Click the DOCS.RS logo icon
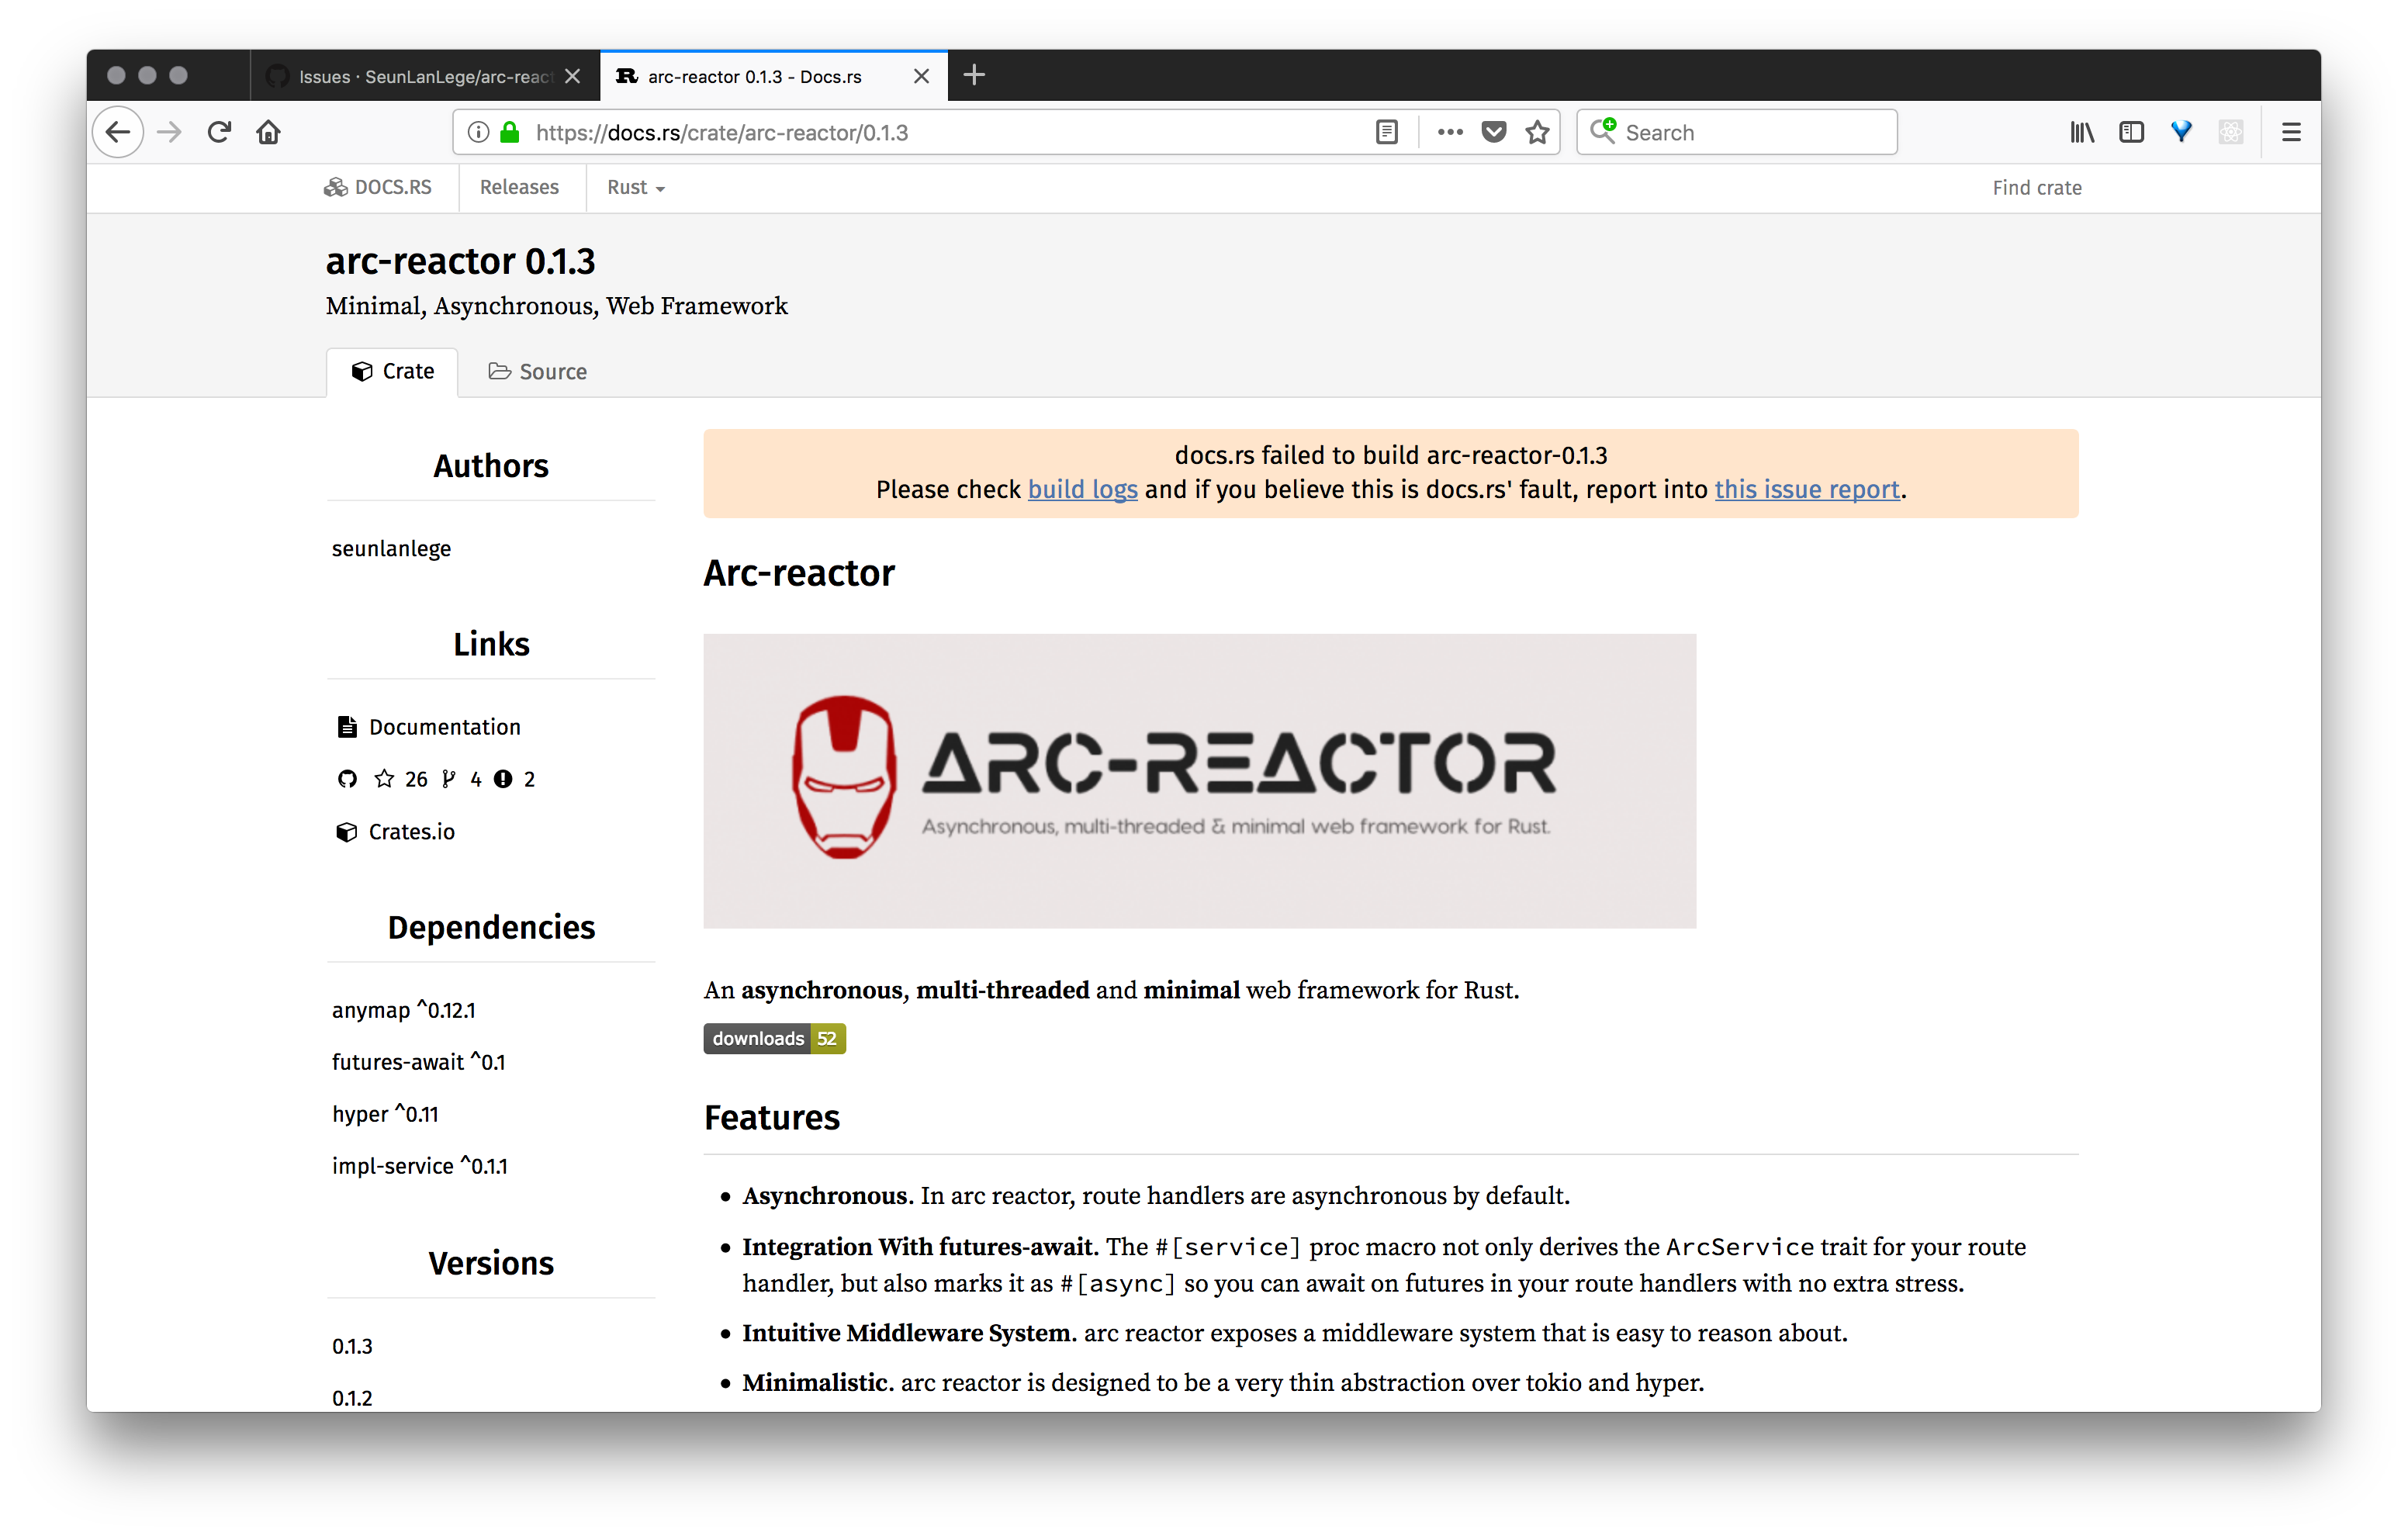The image size is (2408, 1536). pyautogui.click(x=334, y=187)
